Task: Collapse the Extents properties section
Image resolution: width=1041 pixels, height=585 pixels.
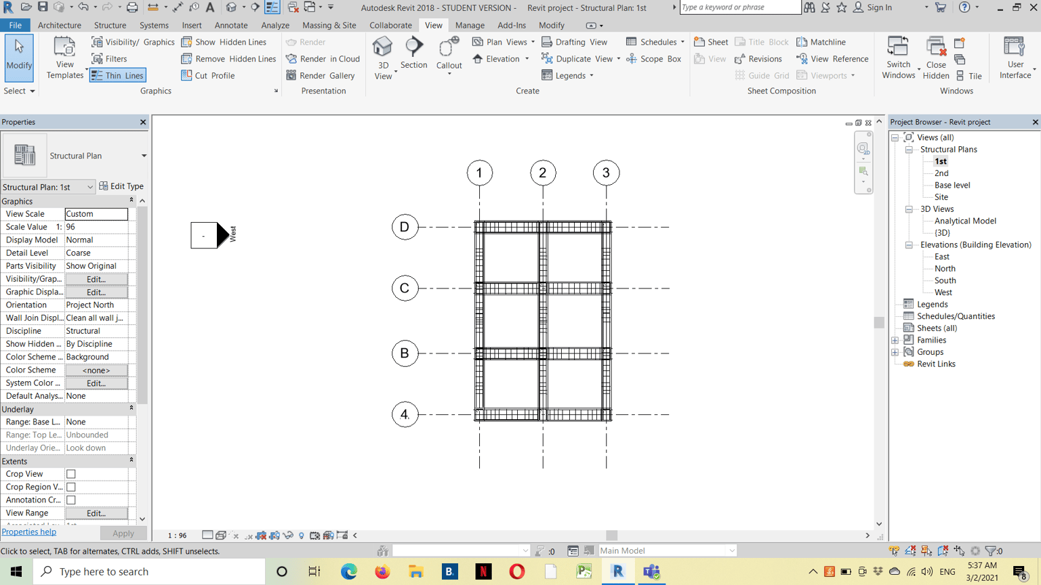Action: 131,460
